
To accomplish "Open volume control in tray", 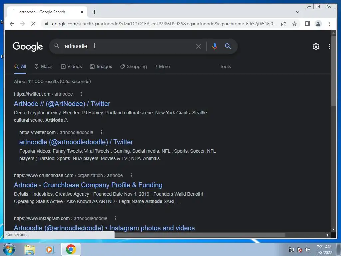I will [x=307, y=250].
